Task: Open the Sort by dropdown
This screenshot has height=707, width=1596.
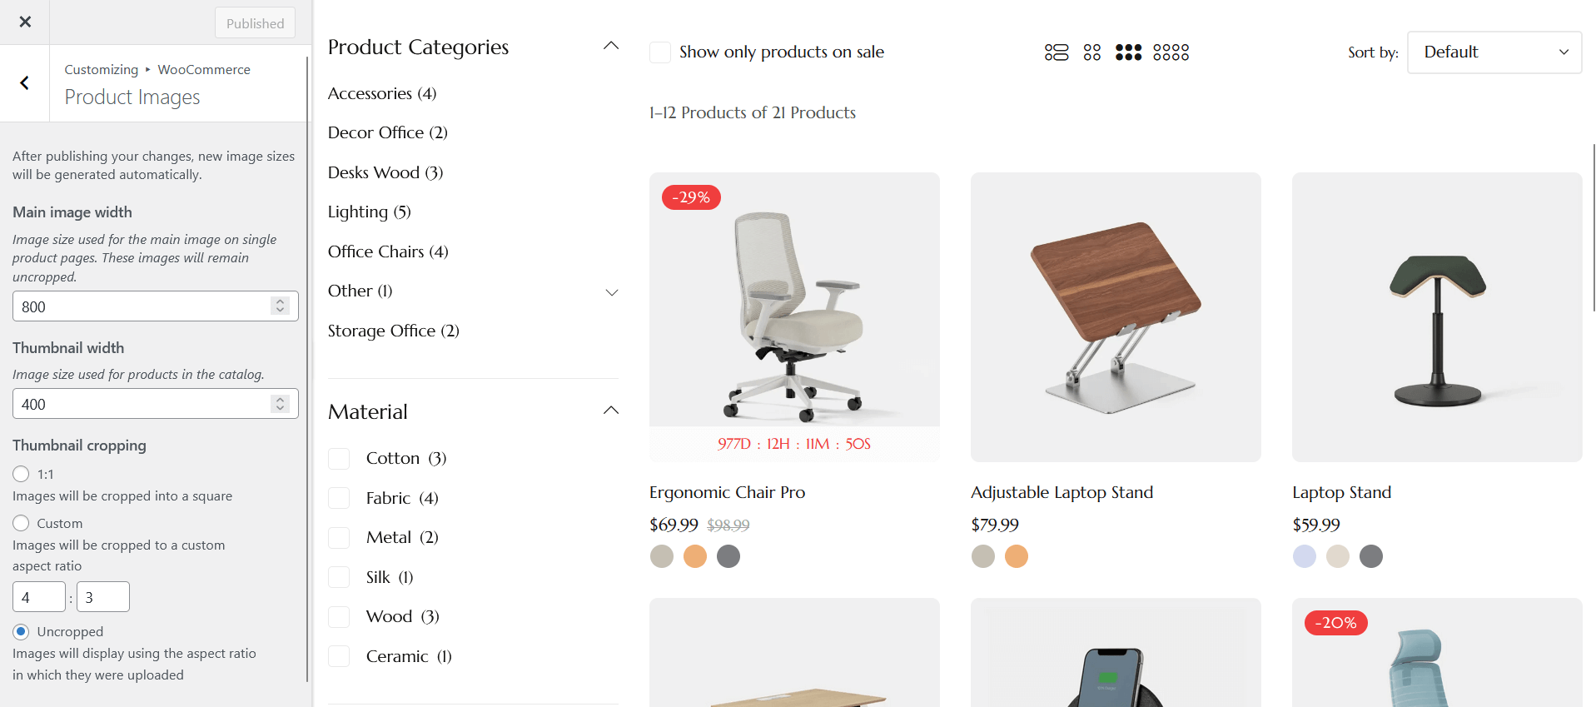Action: click(x=1494, y=52)
